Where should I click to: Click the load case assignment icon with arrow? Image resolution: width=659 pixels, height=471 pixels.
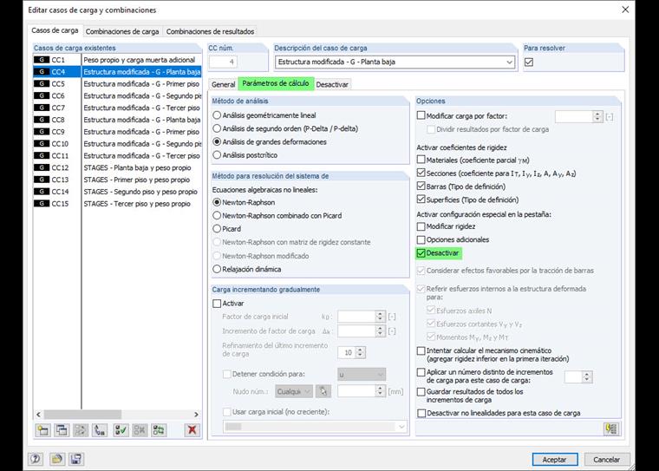point(100,429)
